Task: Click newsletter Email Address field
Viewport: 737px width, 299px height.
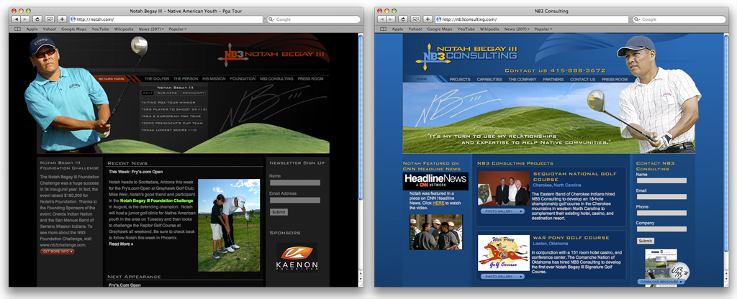Action: 294,200
